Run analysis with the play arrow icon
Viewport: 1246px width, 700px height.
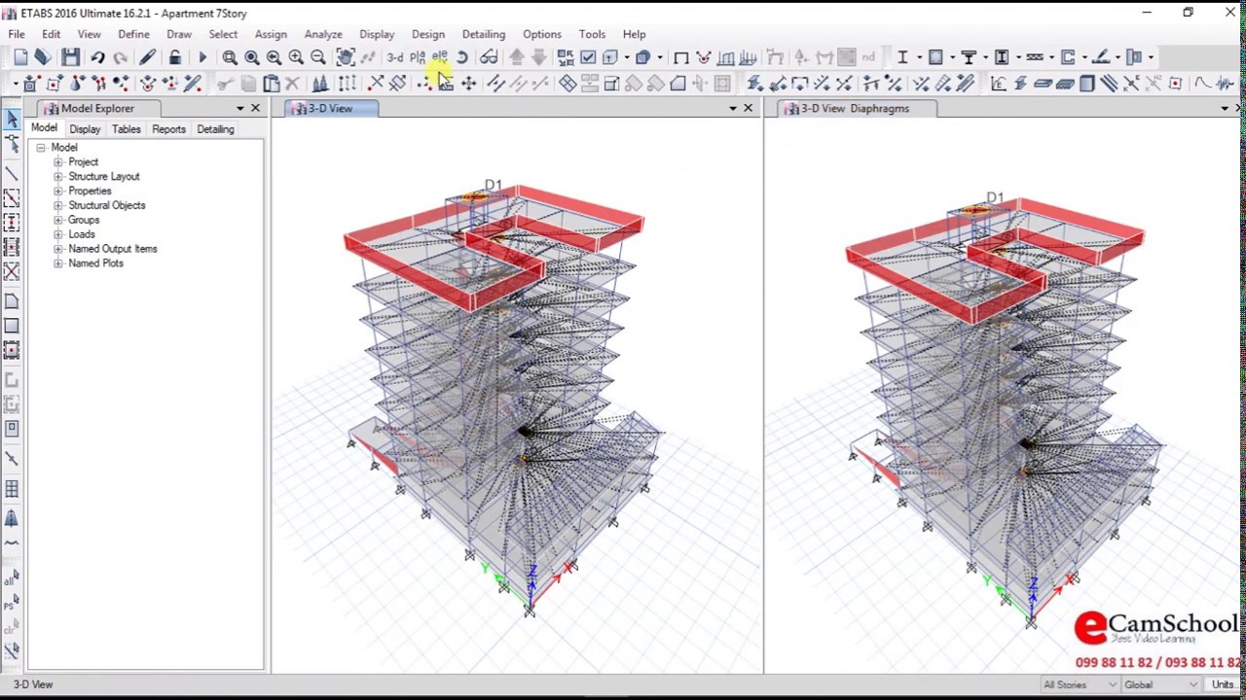click(202, 57)
